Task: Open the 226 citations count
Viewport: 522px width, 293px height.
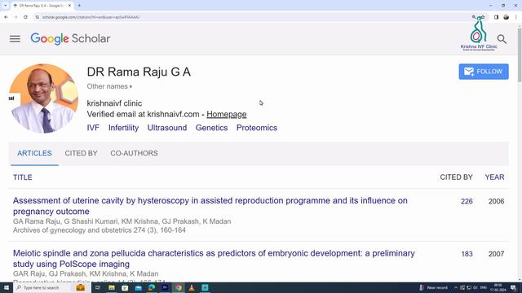Action: (x=467, y=201)
